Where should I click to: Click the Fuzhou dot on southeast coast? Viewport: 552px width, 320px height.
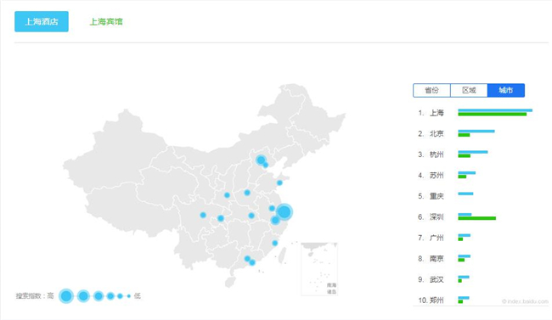[x=275, y=243]
